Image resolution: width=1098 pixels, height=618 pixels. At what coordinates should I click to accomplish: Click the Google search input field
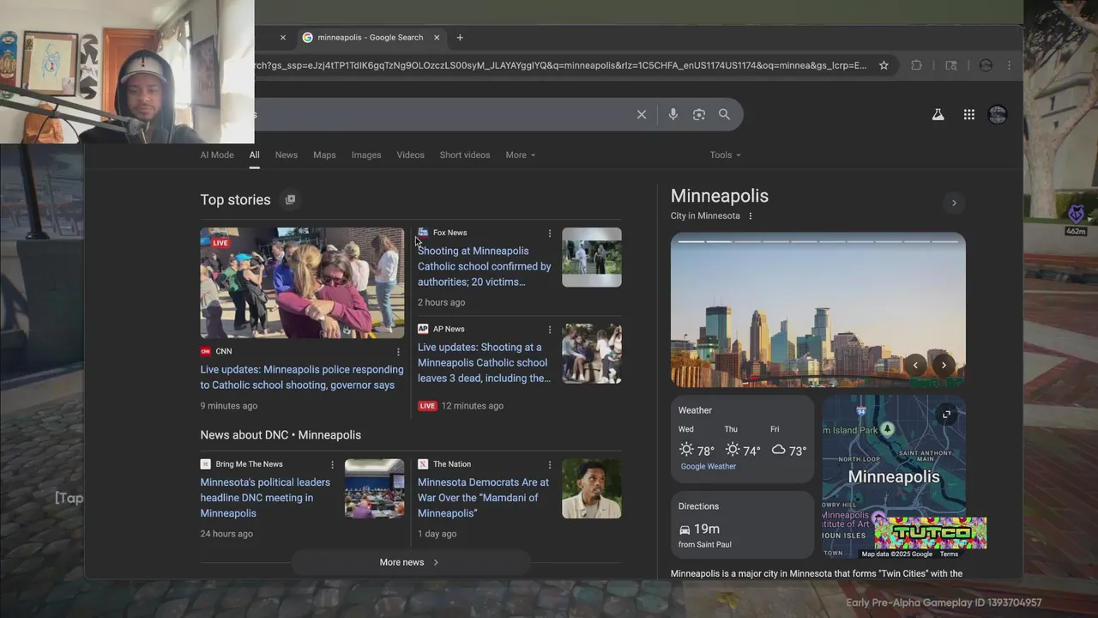point(442,114)
